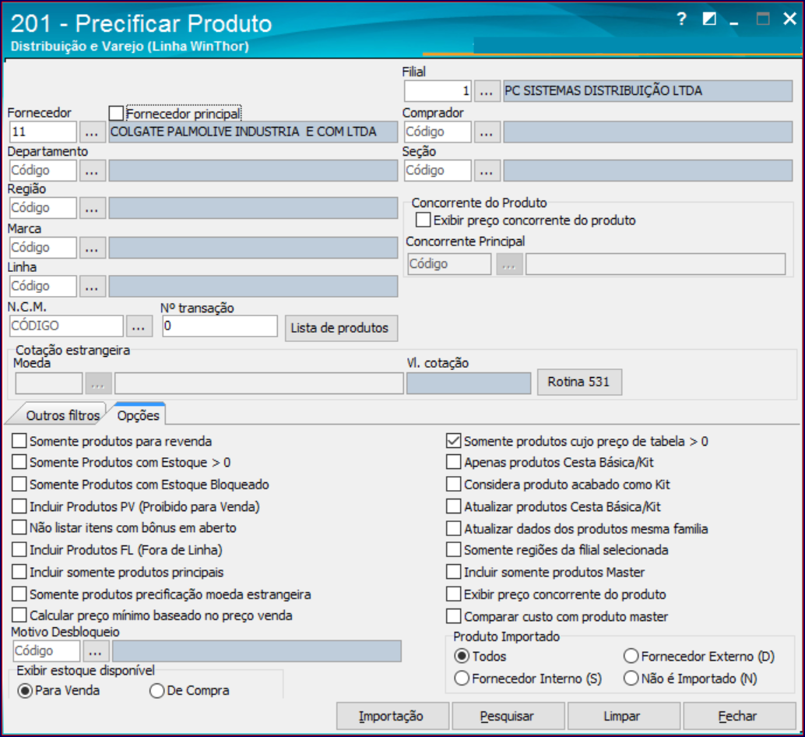
Task: Toggle Fornecedor principal checkbox
Action: tap(116, 113)
